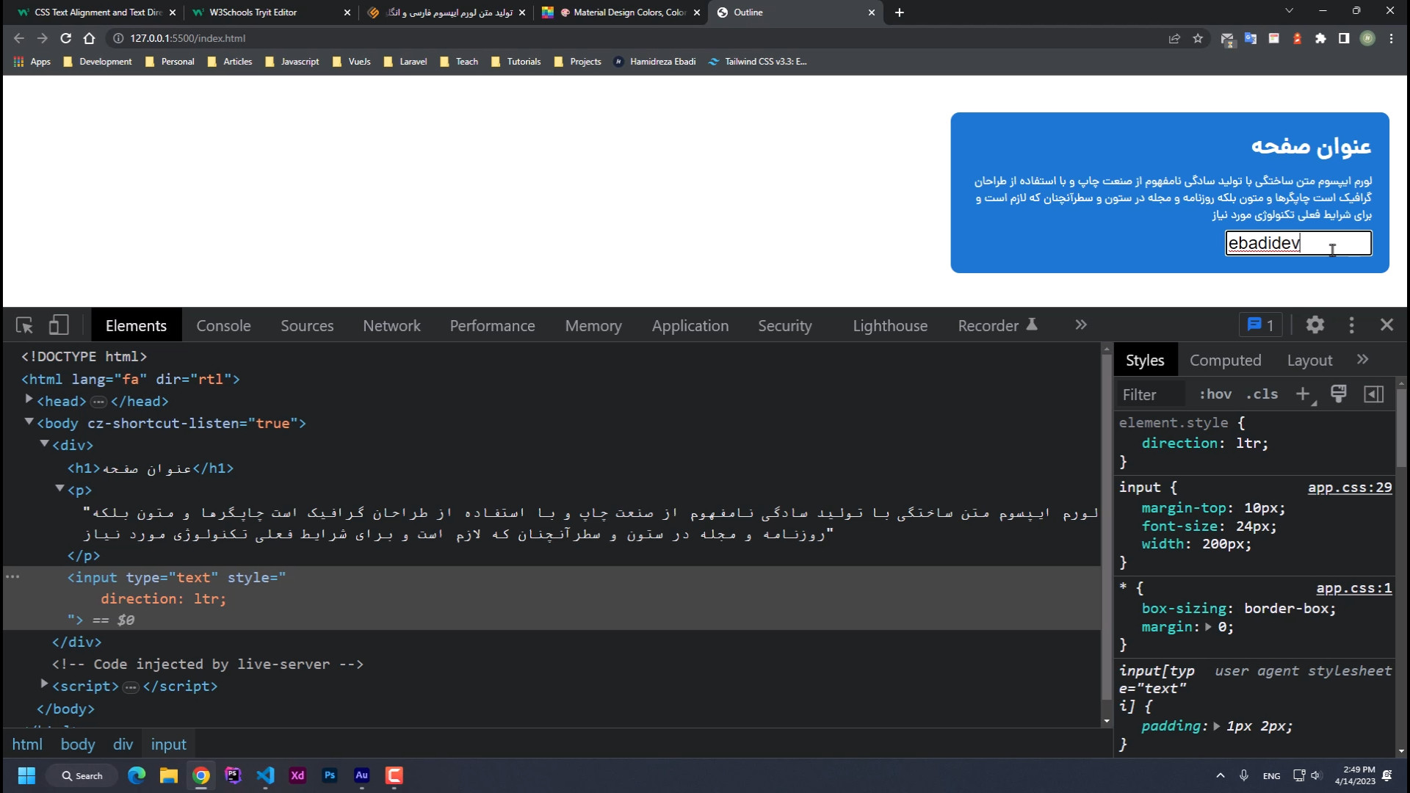
Task: Bookmark this page with the star icon
Action: 1198,38
